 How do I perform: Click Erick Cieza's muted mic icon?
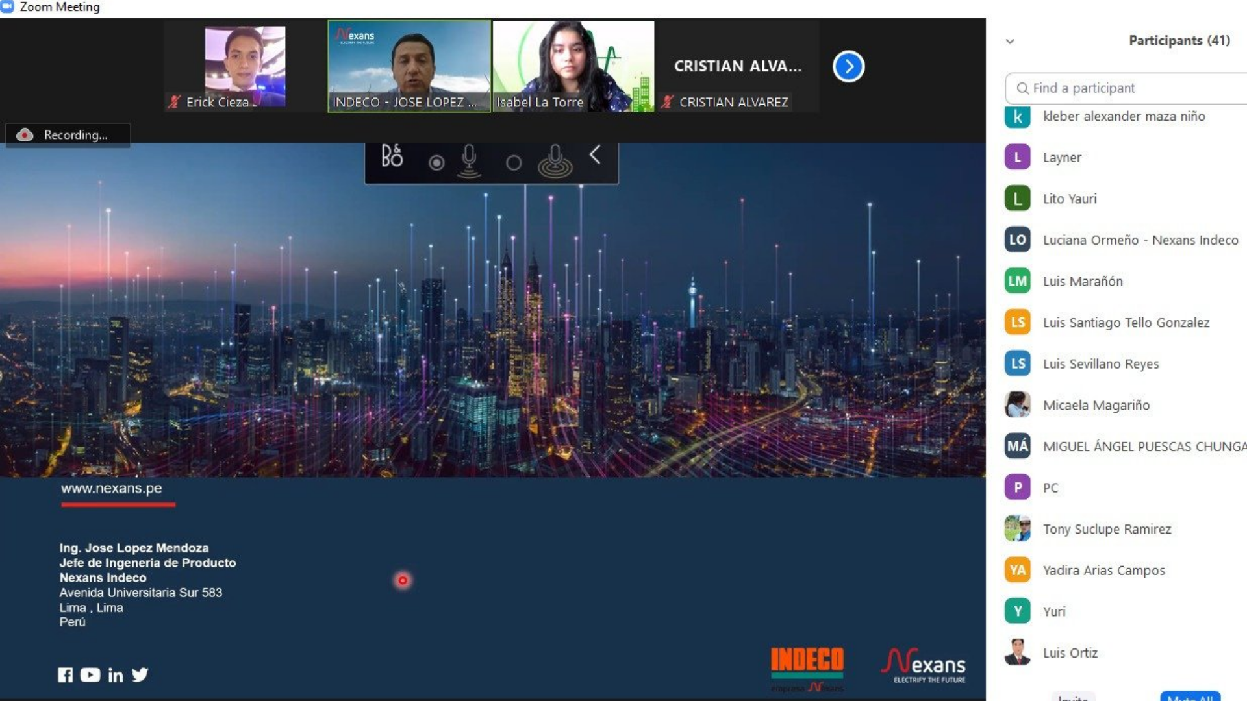coord(174,102)
